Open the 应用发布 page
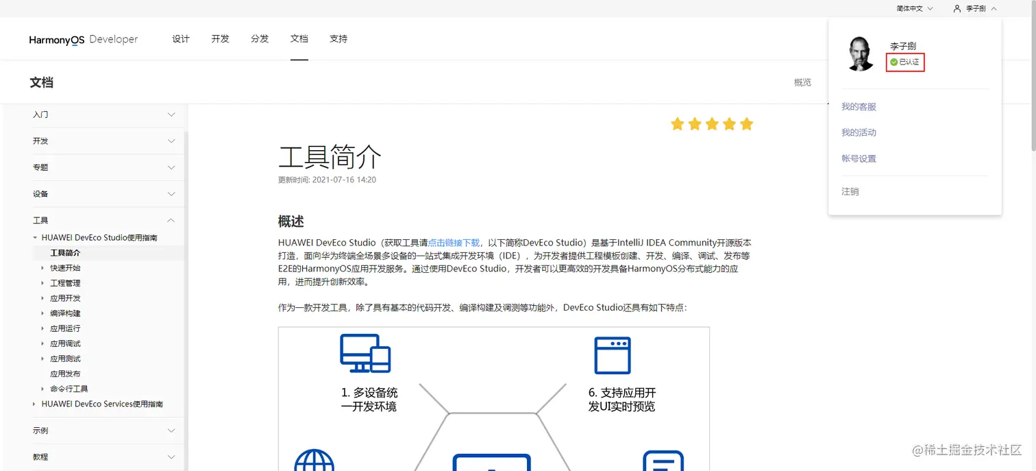1036x471 pixels. click(65, 374)
